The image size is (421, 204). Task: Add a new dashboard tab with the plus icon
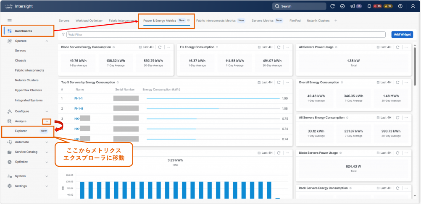pyautogui.click(x=336, y=21)
